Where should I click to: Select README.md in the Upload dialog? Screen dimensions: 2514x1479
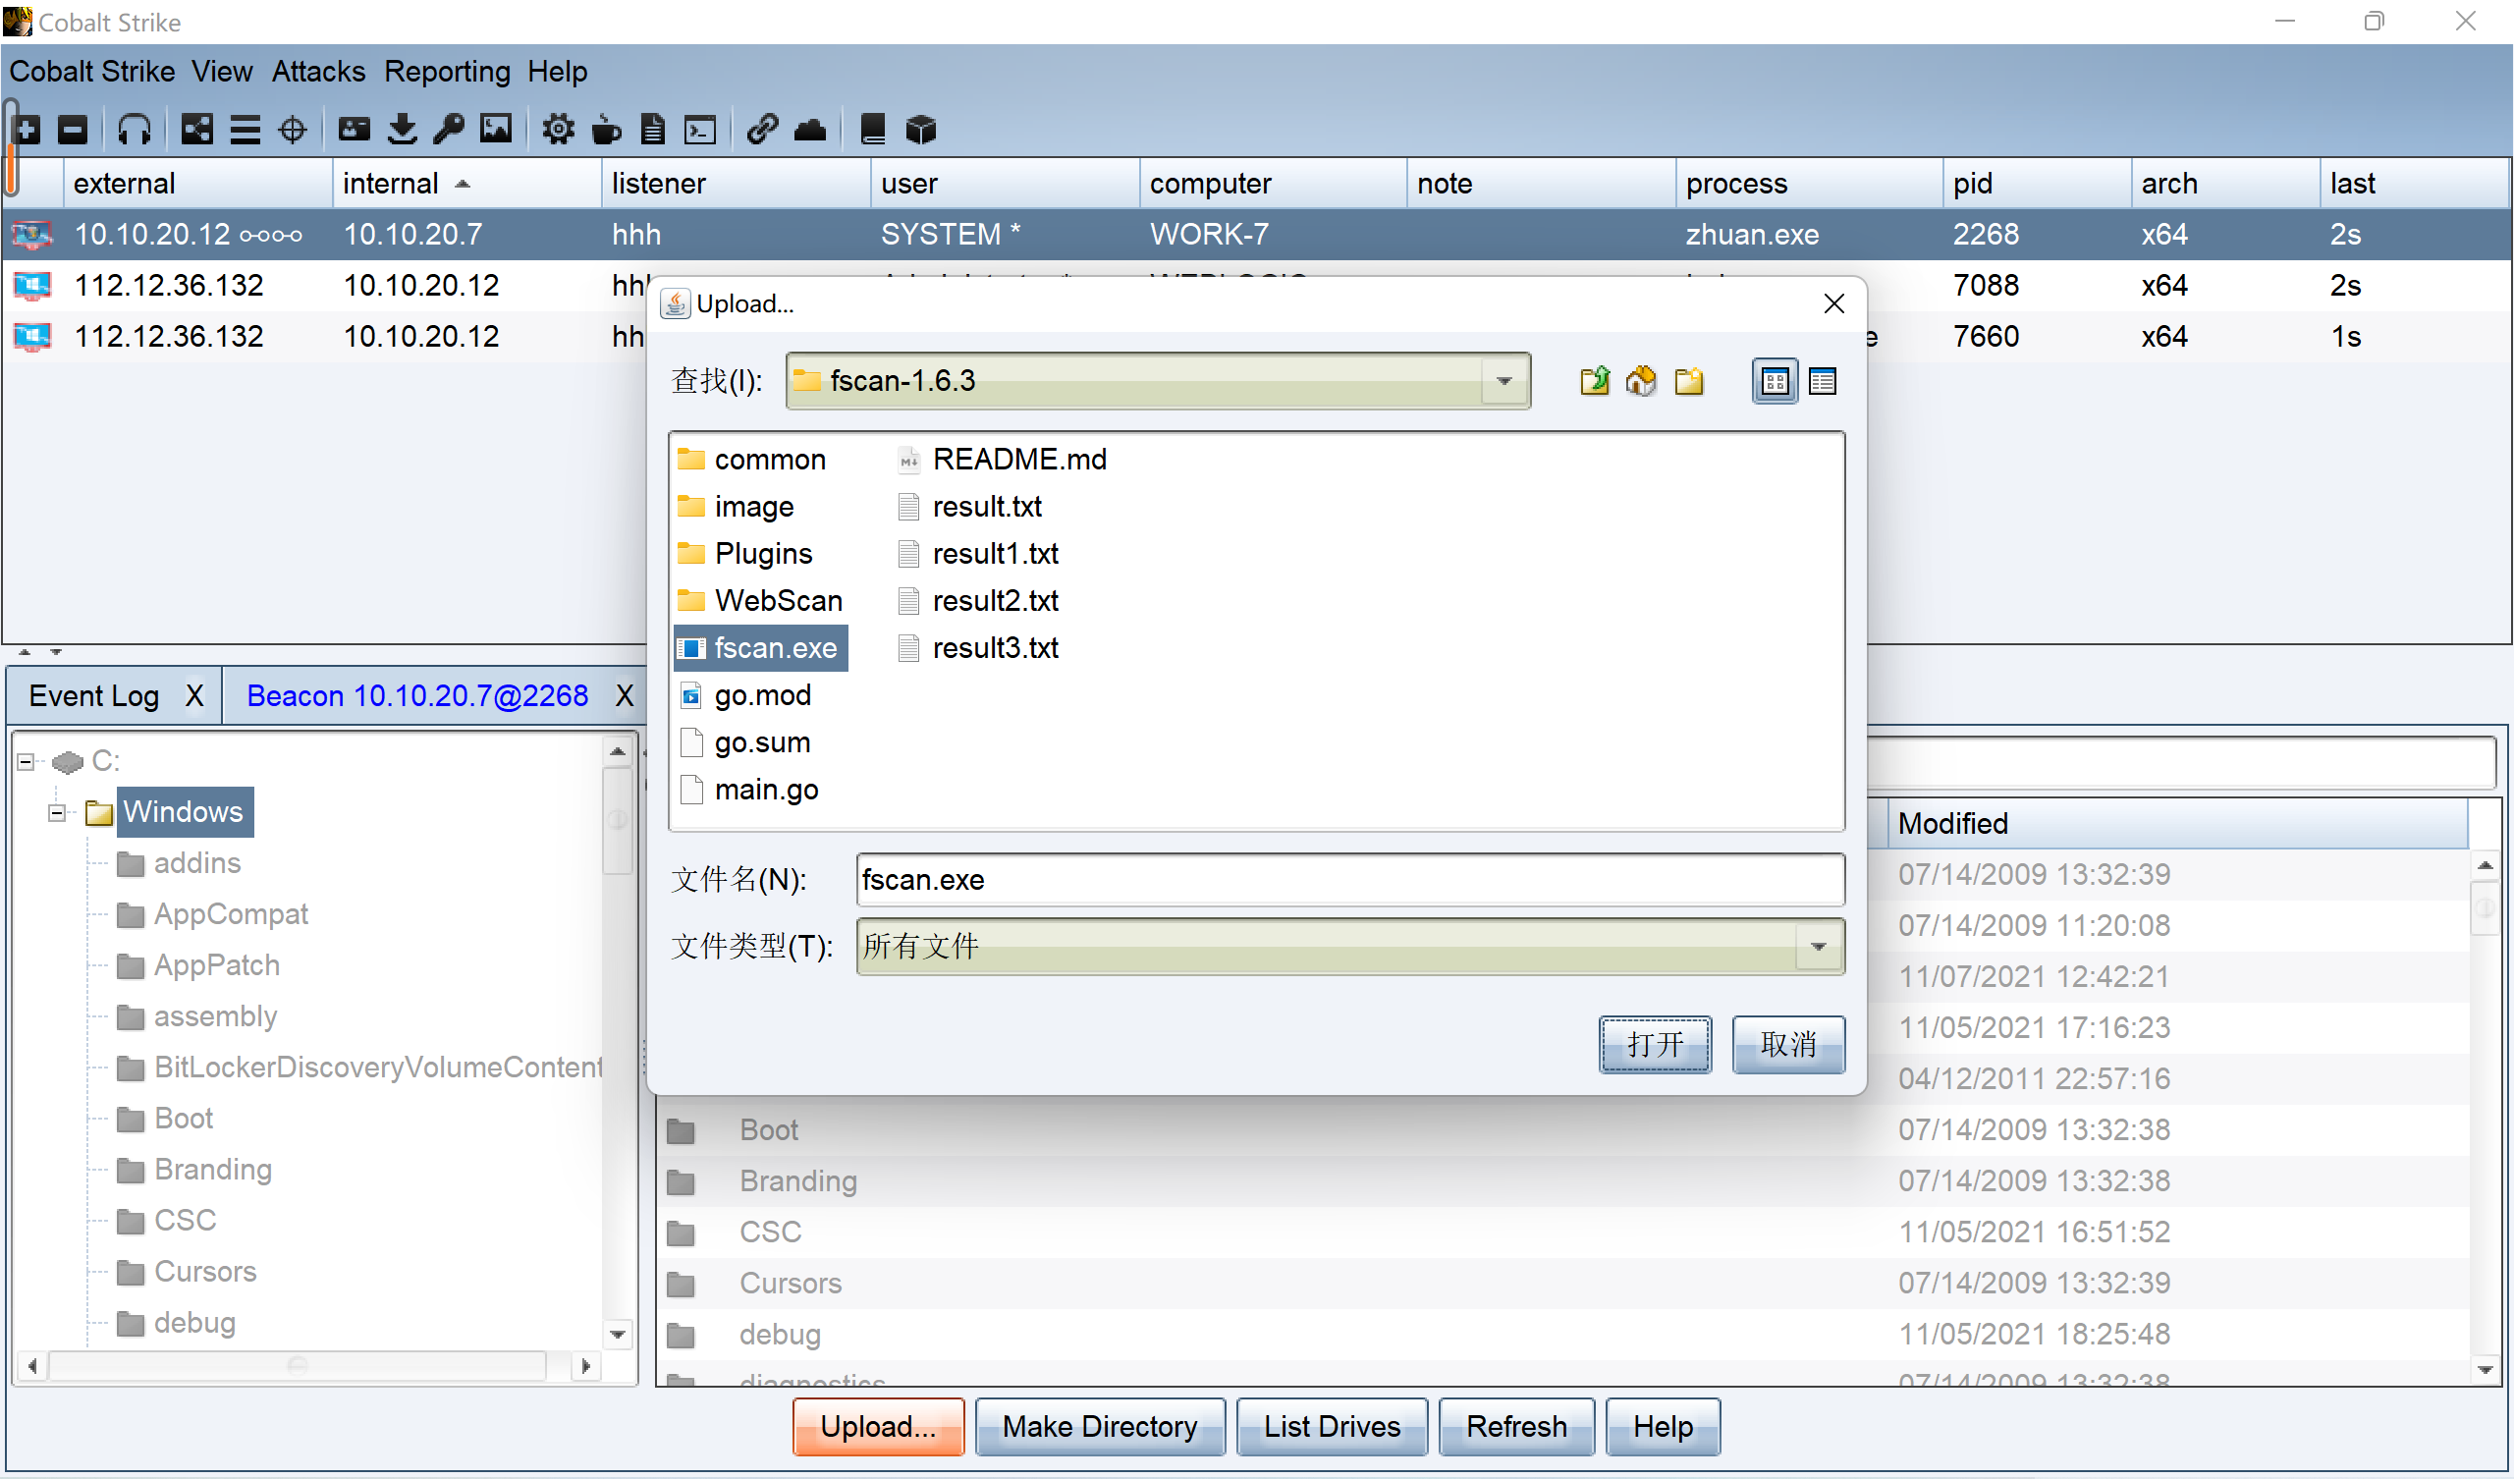[x=1003, y=460]
